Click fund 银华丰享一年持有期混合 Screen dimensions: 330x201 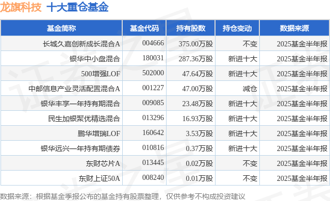pos(80,104)
